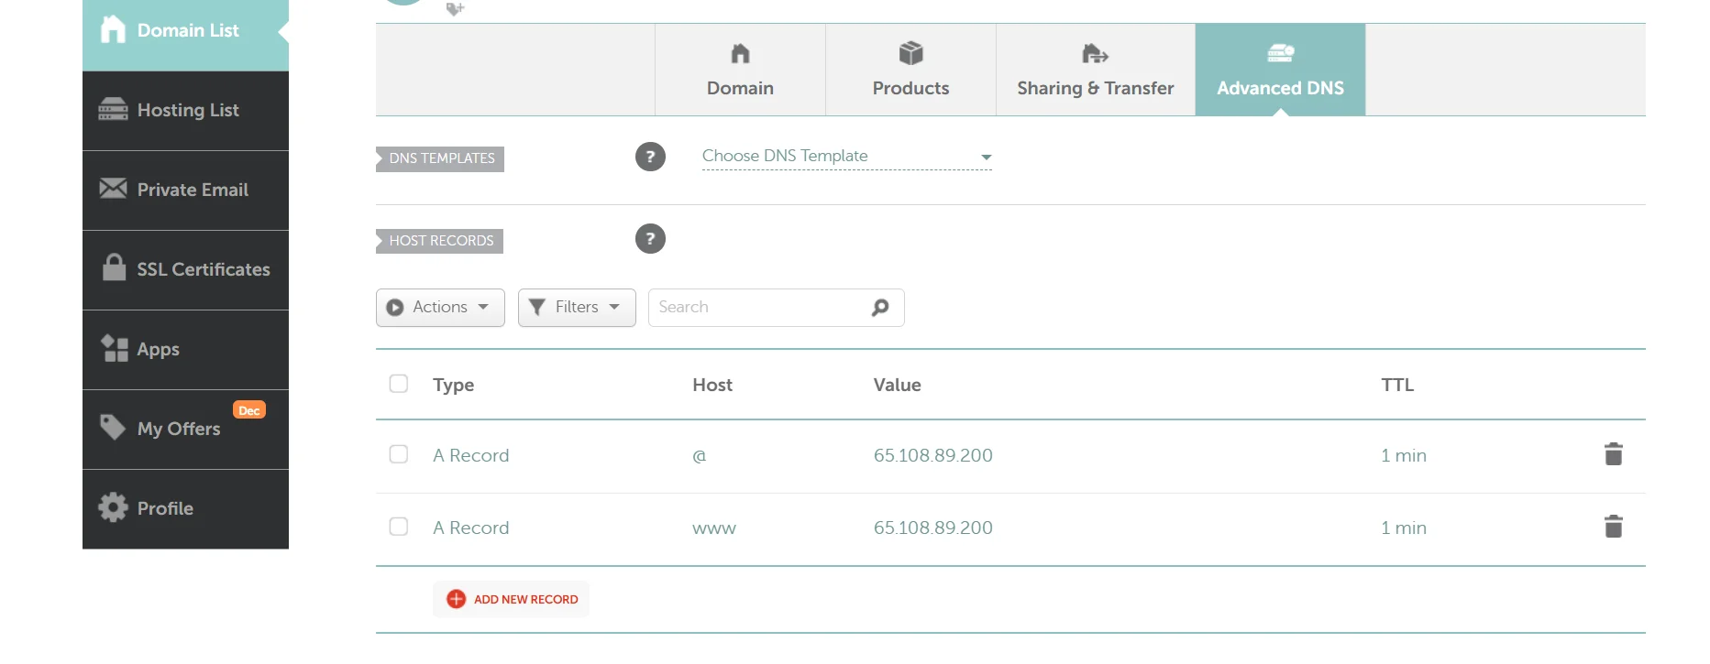The width and height of the screenshot is (1710, 664).
Task: Check the www A Record checkbox
Action: point(399,527)
